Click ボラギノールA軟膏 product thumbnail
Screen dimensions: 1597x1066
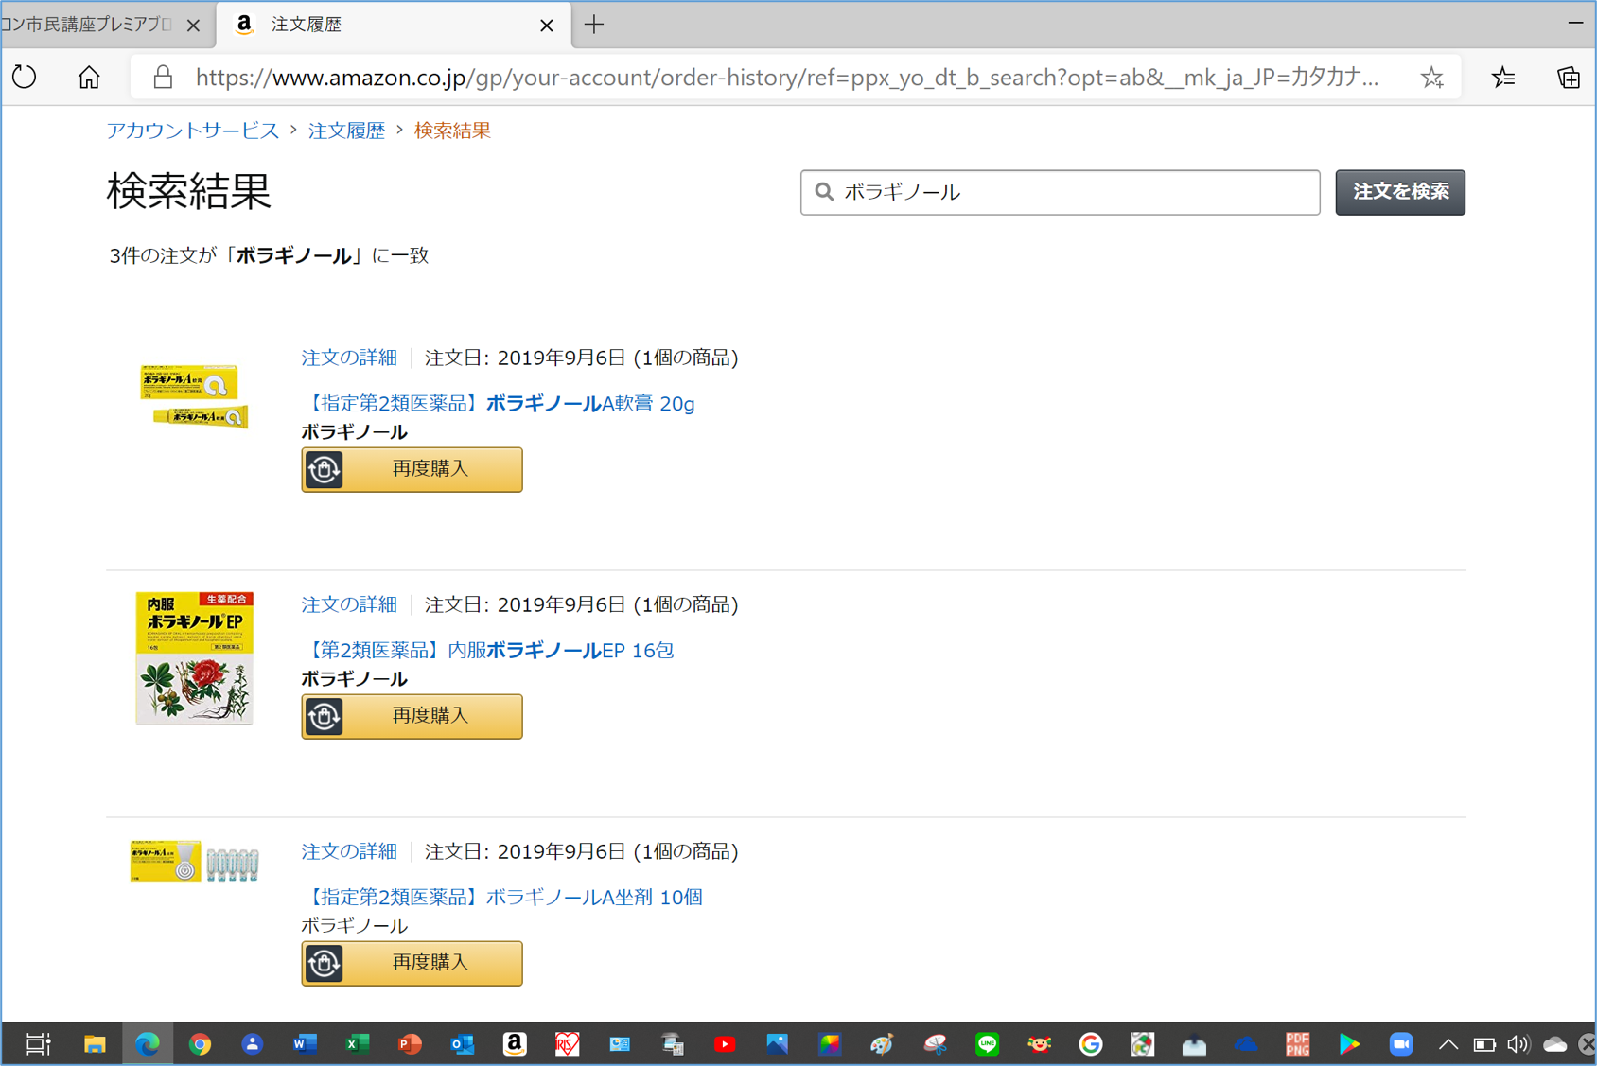195,395
